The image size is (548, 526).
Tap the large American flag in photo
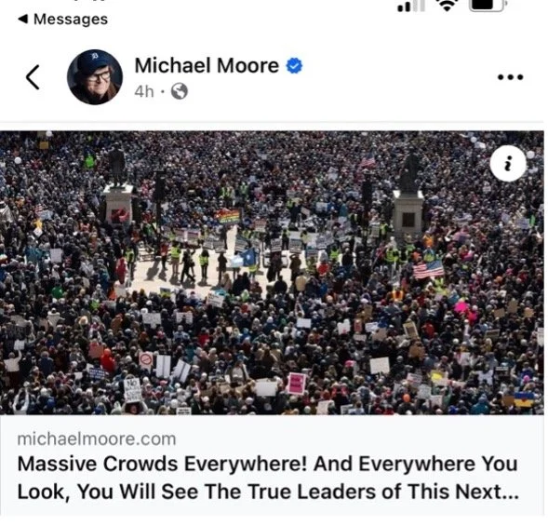point(428,270)
